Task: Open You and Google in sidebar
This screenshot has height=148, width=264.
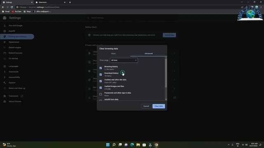Action: (16, 25)
